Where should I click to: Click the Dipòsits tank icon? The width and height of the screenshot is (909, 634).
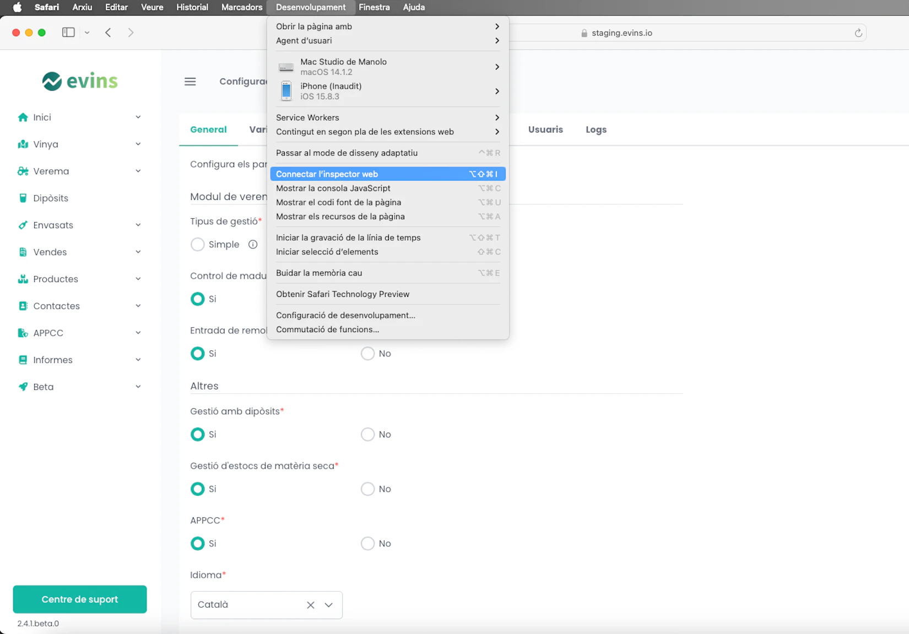pyautogui.click(x=23, y=198)
